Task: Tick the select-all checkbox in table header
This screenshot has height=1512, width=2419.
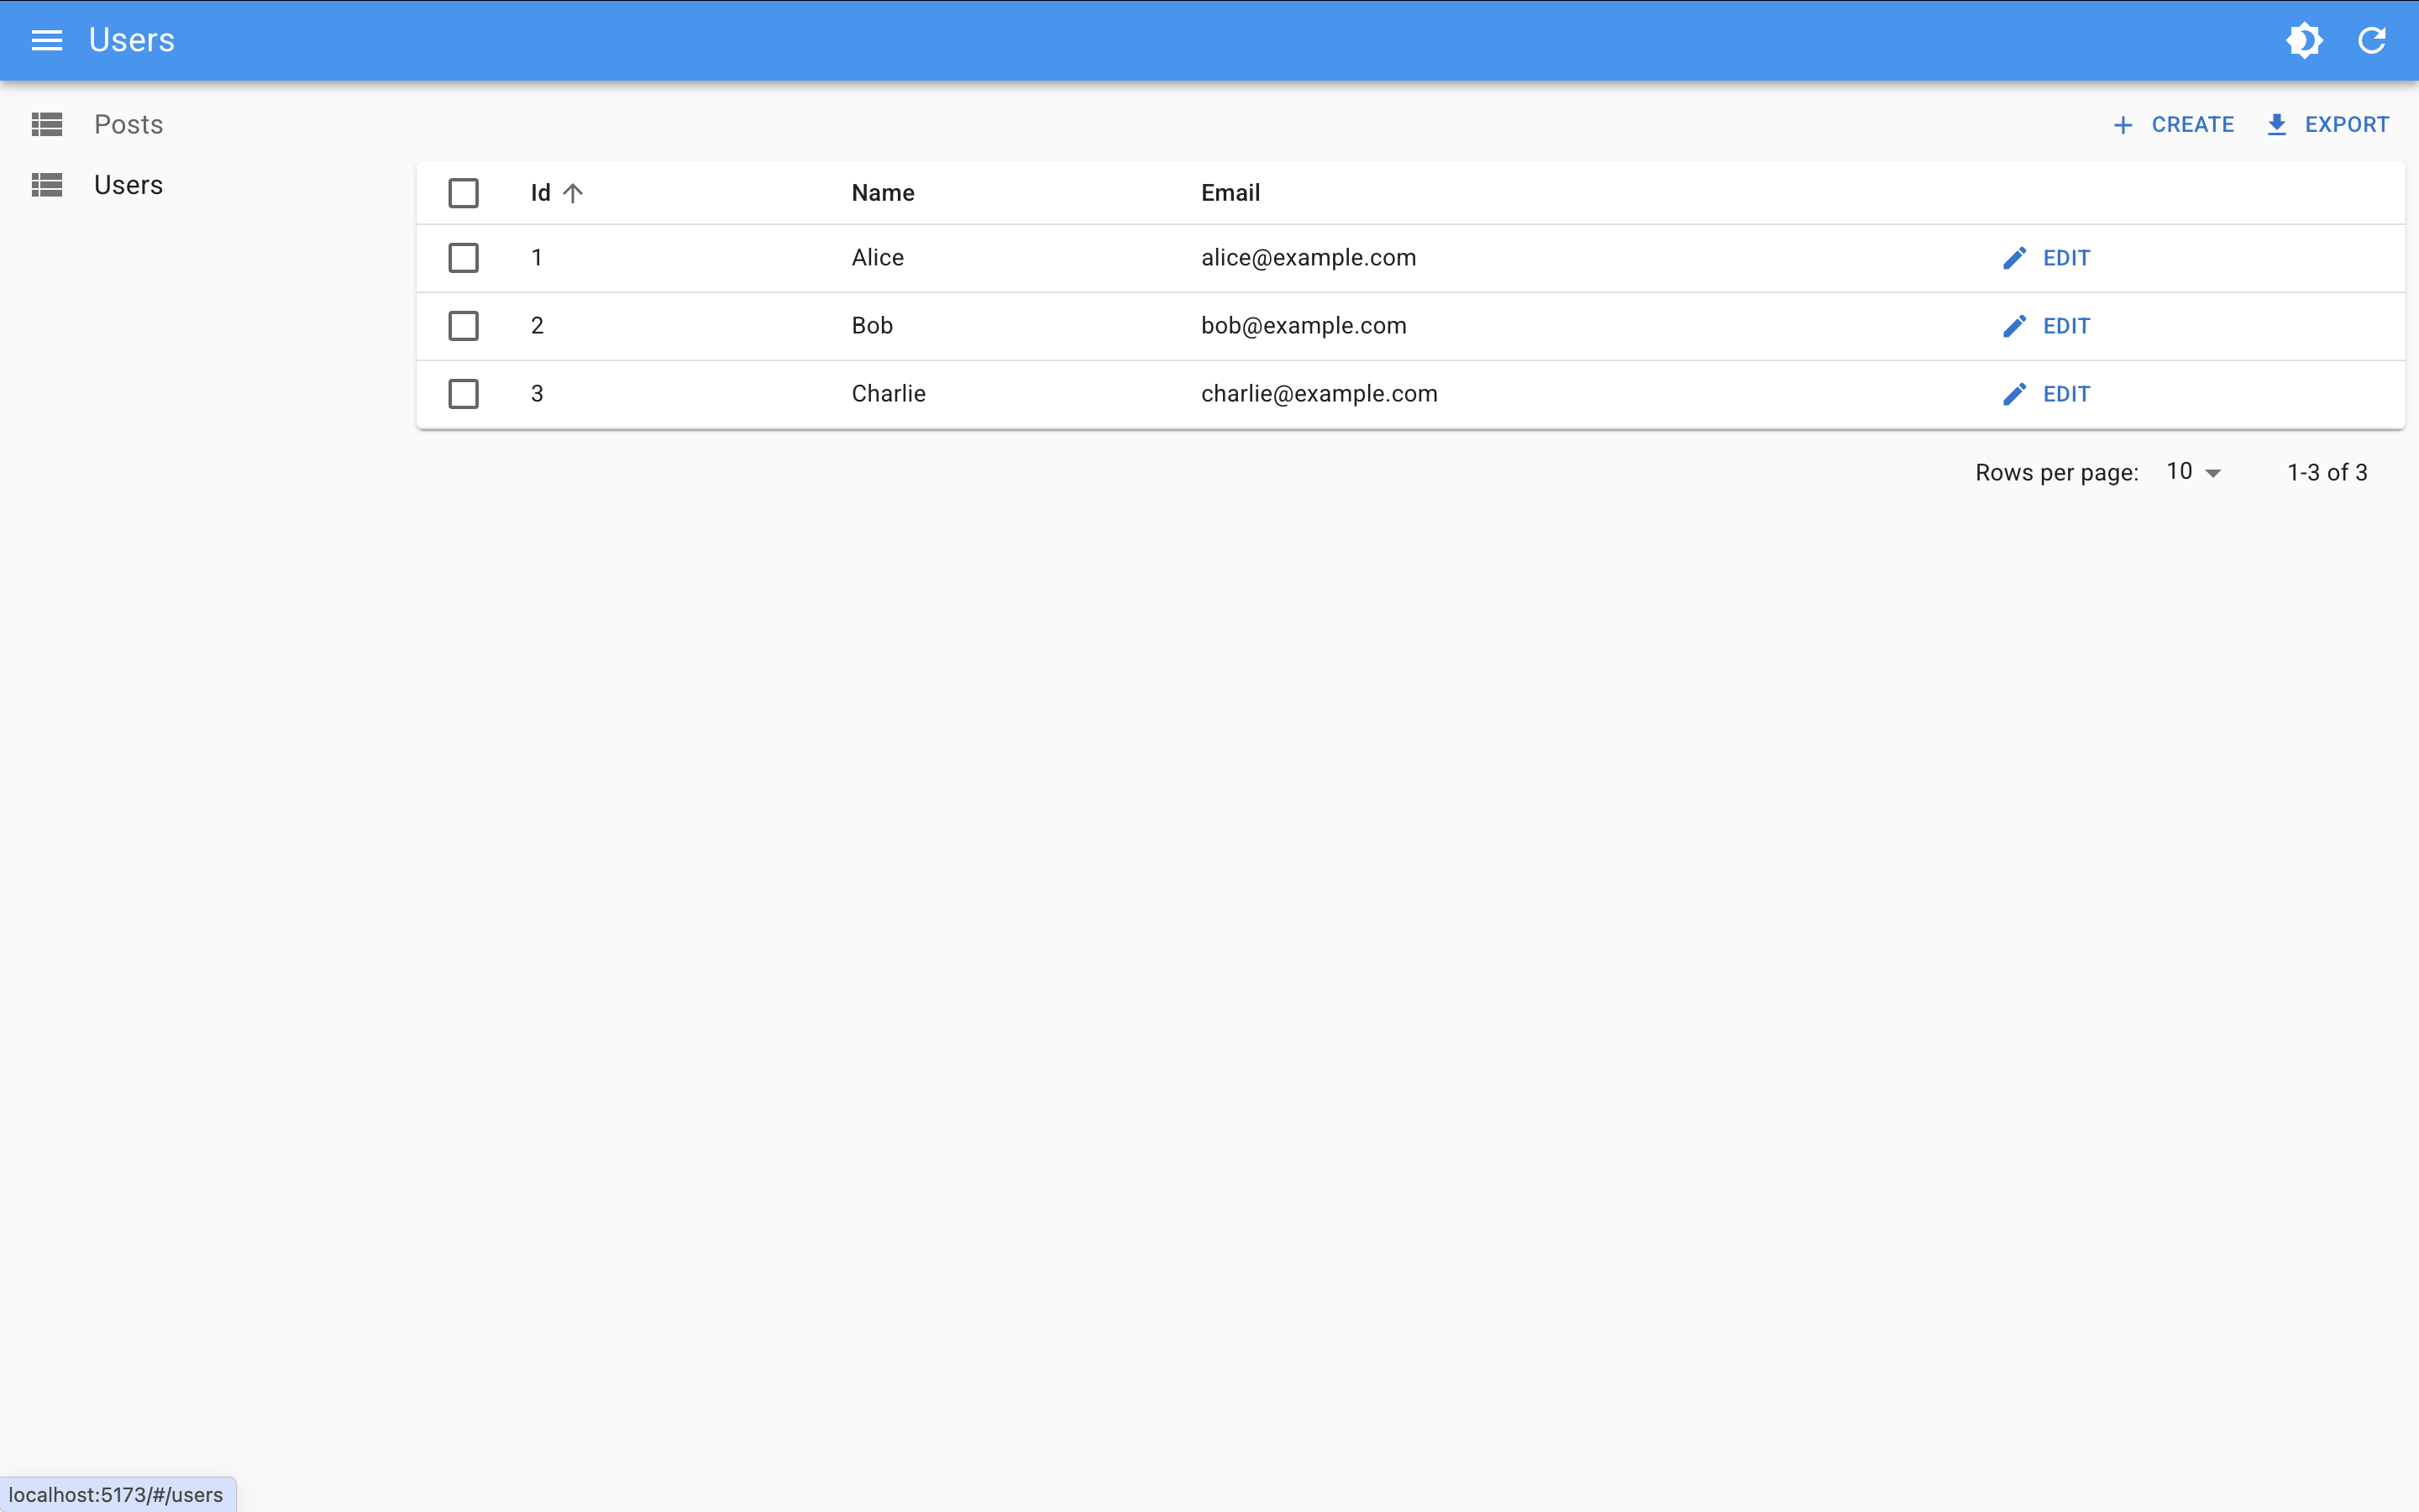Action: pyautogui.click(x=463, y=193)
